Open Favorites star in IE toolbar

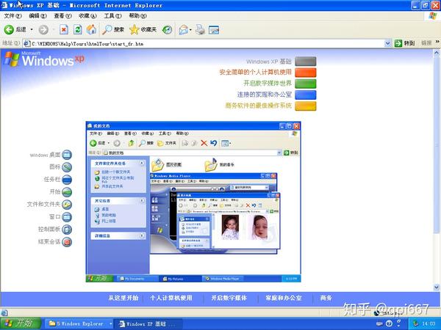pos(143,29)
